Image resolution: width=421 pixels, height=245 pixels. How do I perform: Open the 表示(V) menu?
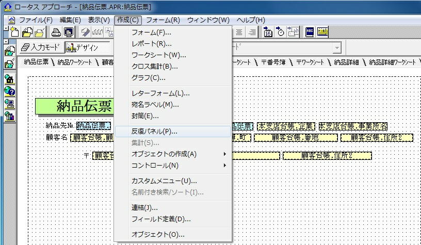(x=99, y=20)
